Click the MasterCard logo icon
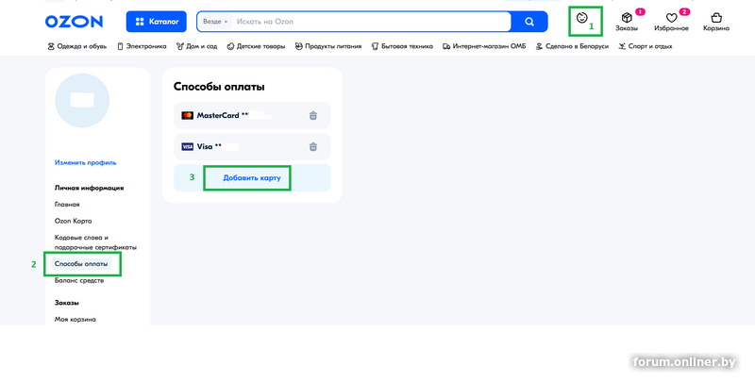Image resolution: width=755 pixels, height=382 pixels. pyautogui.click(x=187, y=115)
